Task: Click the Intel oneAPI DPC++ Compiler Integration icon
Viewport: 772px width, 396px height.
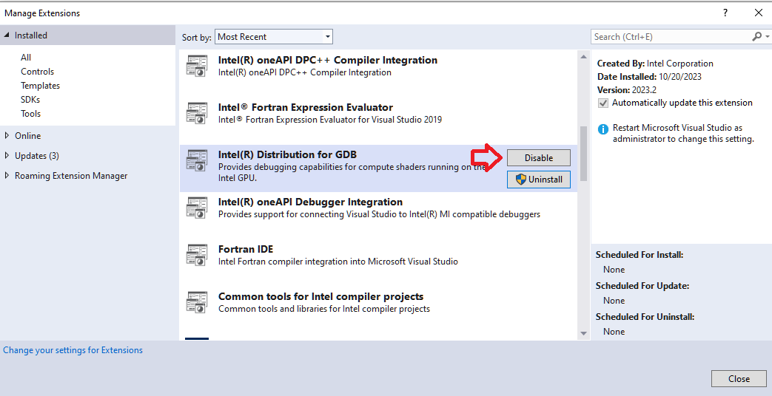Action: [197, 66]
